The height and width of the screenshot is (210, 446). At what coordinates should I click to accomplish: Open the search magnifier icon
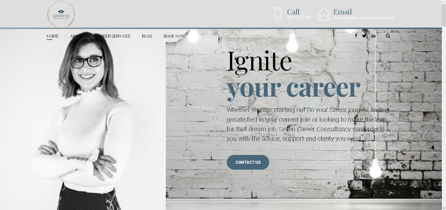(388, 36)
